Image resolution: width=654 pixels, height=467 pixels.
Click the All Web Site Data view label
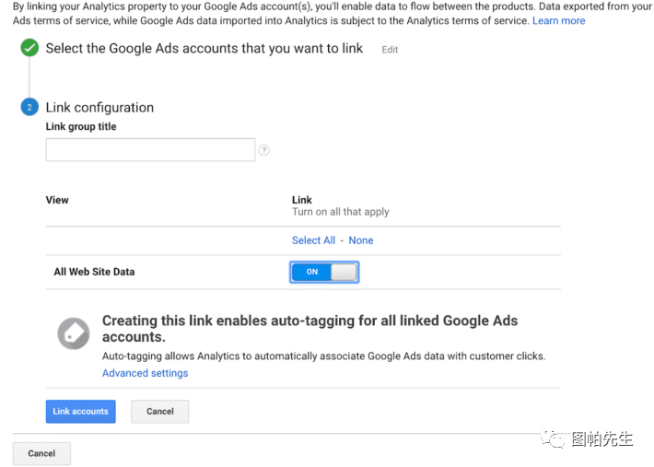click(x=94, y=272)
